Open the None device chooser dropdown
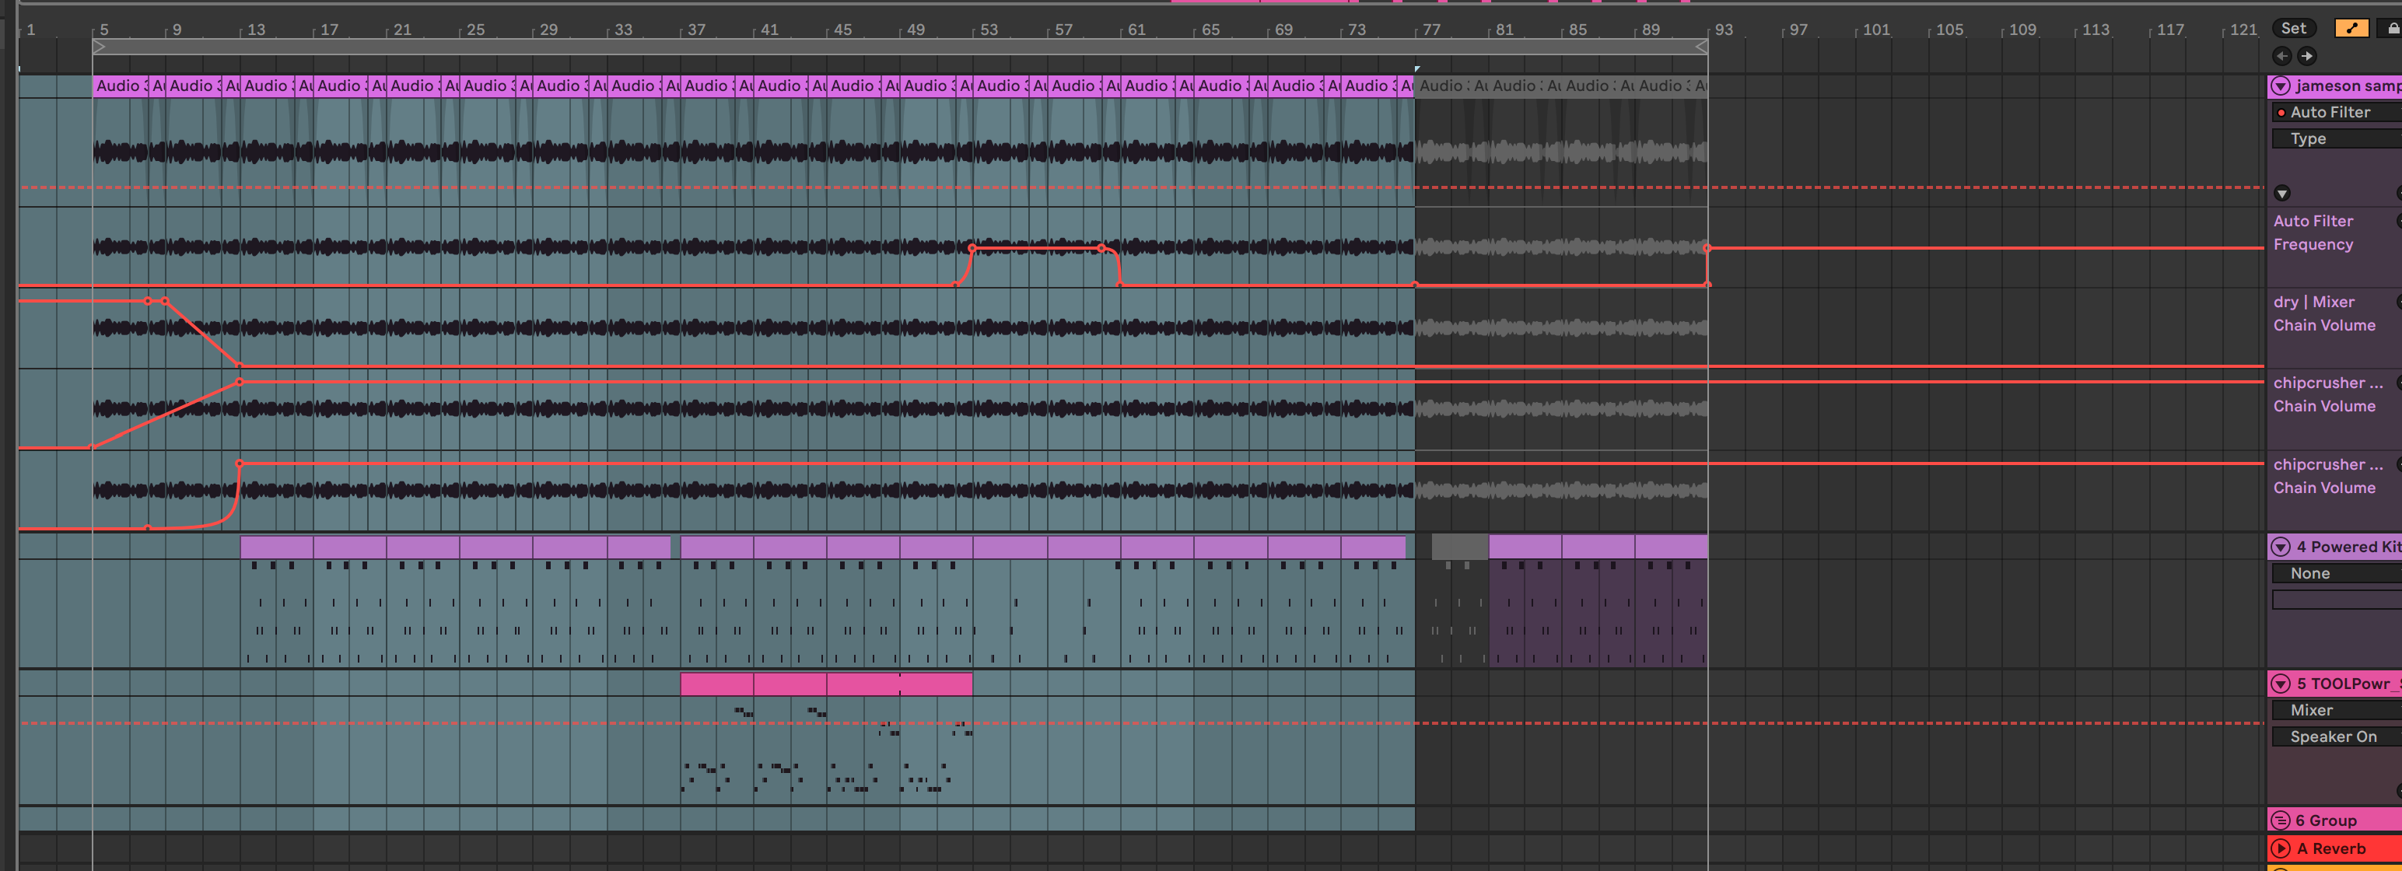2402x871 pixels. (x=2336, y=572)
